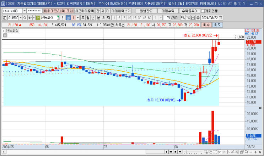The width and height of the screenshot is (264, 156).
Task: Click the cascade windows icon in title bar
Action: tap(230, 4)
